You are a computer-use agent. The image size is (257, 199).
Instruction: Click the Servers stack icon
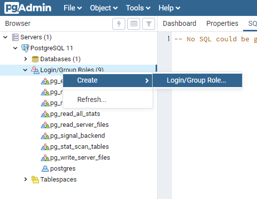pyautogui.click(x=15, y=37)
